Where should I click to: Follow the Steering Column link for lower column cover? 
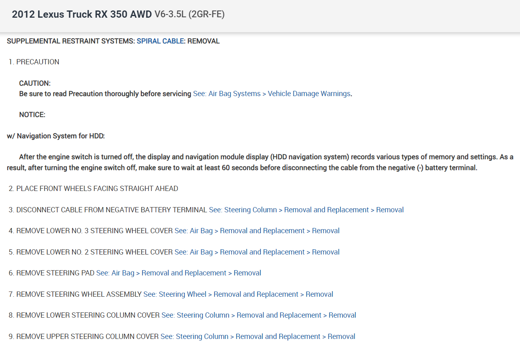tap(259, 315)
